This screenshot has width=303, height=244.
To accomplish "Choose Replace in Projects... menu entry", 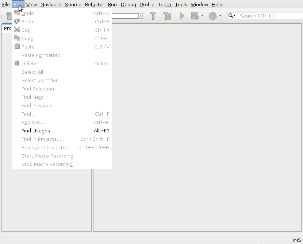I will coord(62,147).
